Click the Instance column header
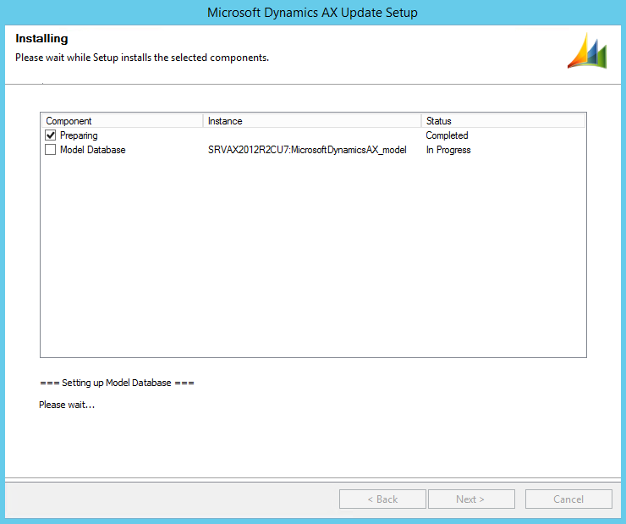 (312, 120)
